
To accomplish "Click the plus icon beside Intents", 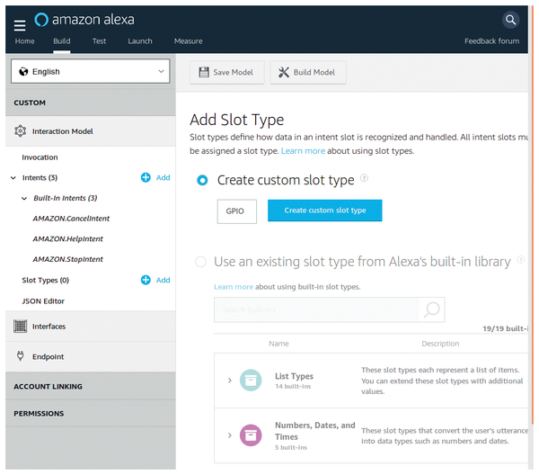I will 146,177.
